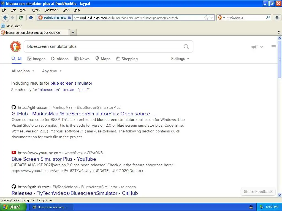282x211 pixels.
Task: Open the Edit menu
Action: tap(13, 10)
